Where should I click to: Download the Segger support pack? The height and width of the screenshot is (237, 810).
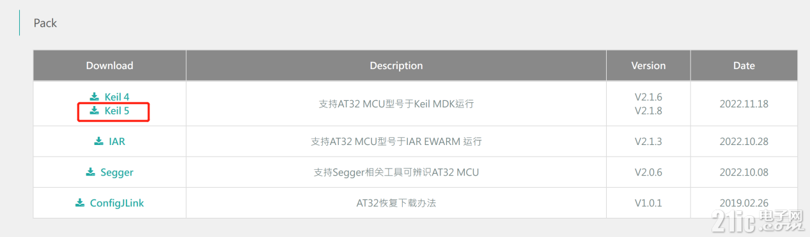110,172
